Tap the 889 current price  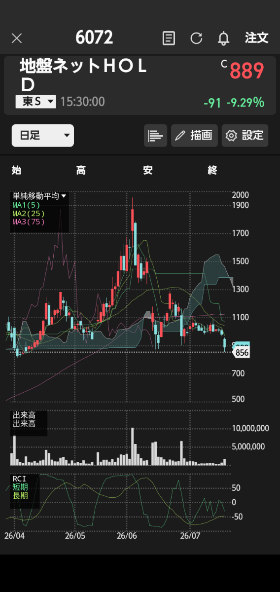click(247, 72)
